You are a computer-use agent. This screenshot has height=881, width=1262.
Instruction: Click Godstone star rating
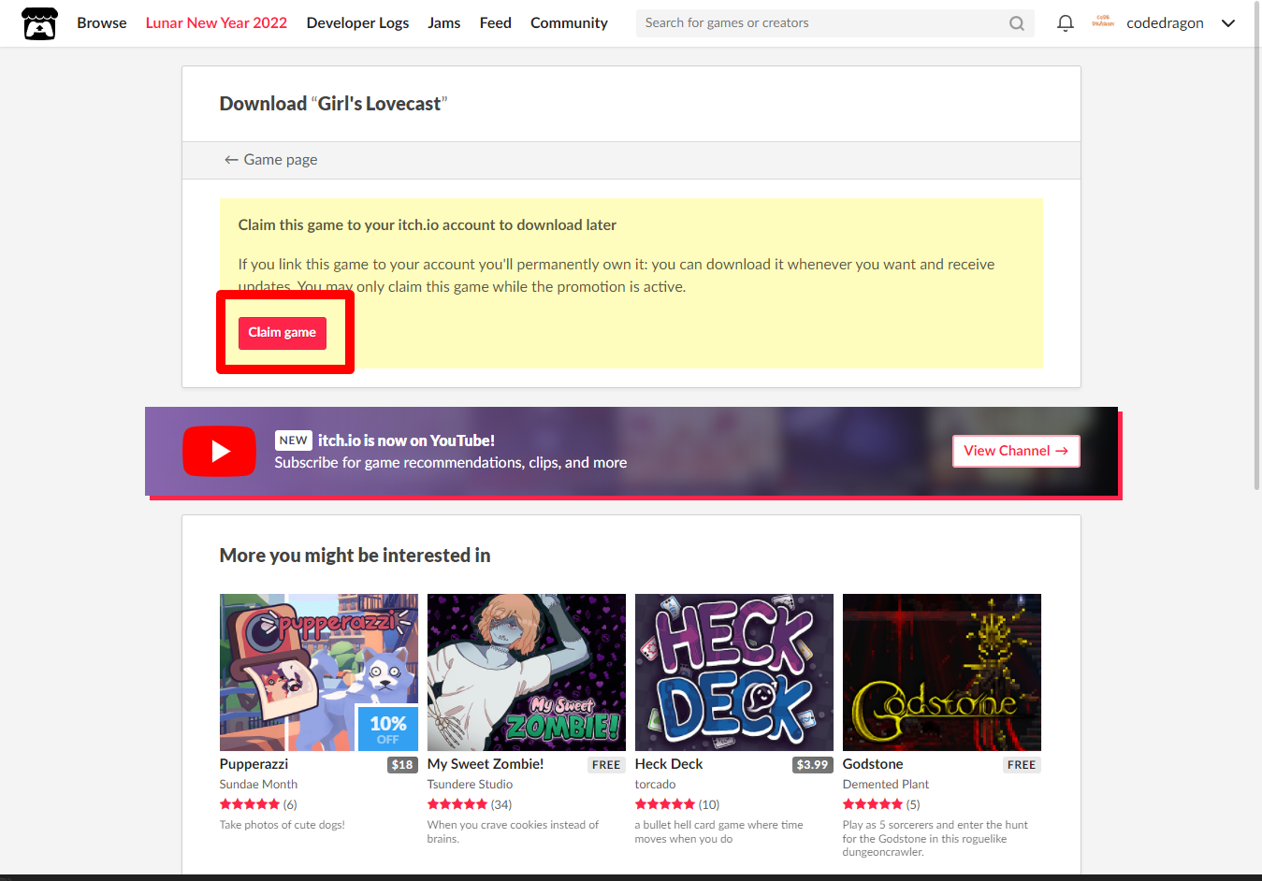873,804
